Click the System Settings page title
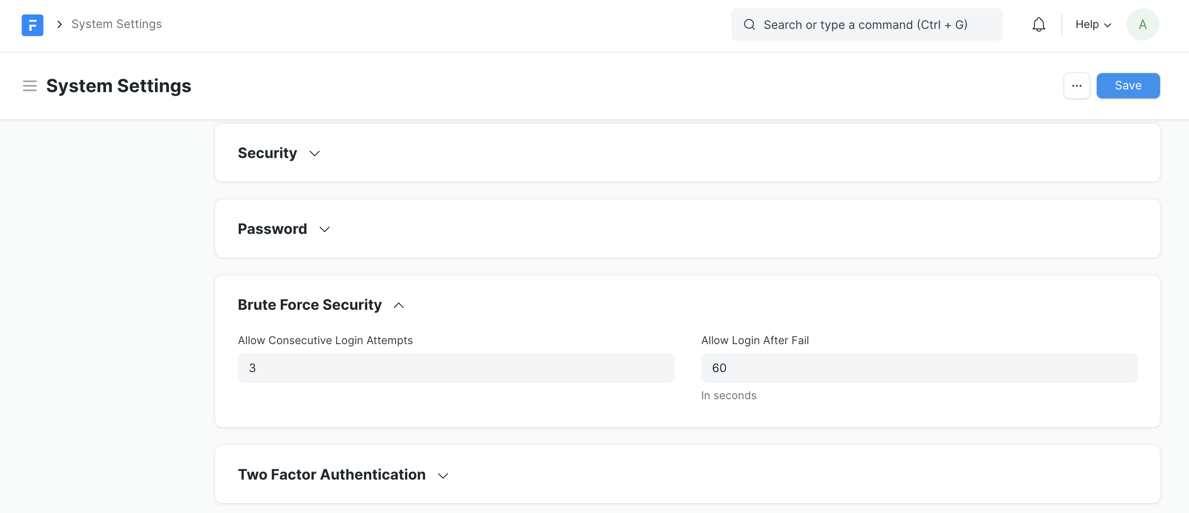The image size is (1189, 513). click(118, 86)
